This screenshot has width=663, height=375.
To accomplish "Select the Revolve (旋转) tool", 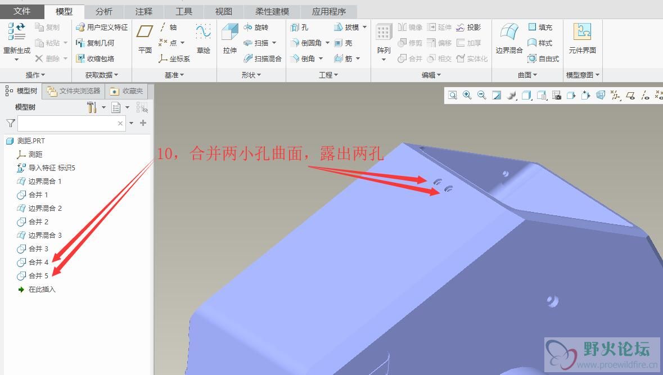I will tap(256, 28).
